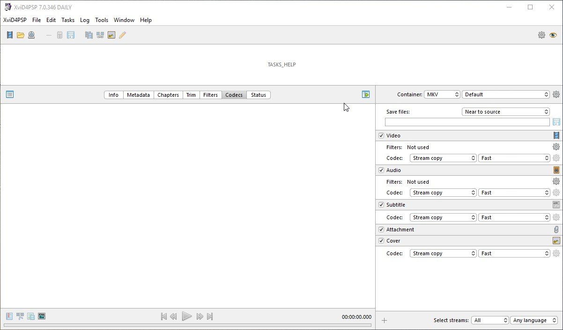Click the pencil edit icon
This screenshot has height=330, width=563.
pos(122,35)
